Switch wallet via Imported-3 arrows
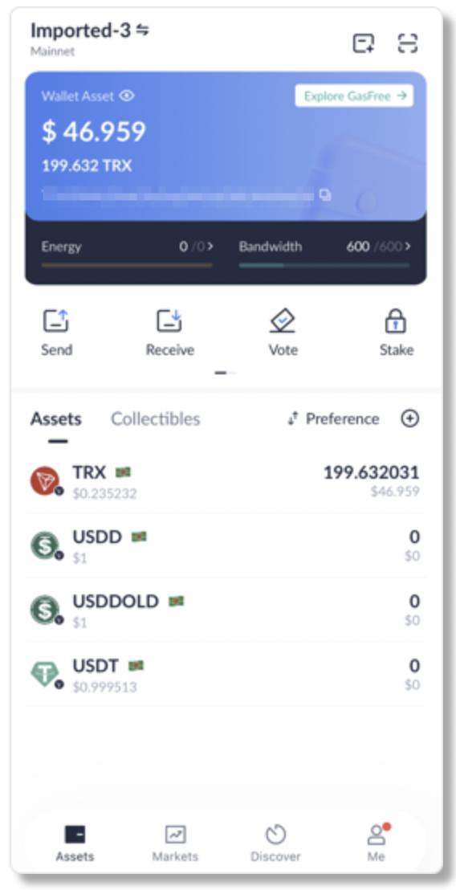This screenshot has height=890, width=456. pos(142,30)
